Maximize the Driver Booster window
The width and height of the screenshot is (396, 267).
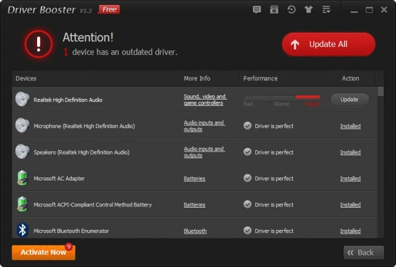click(x=369, y=10)
